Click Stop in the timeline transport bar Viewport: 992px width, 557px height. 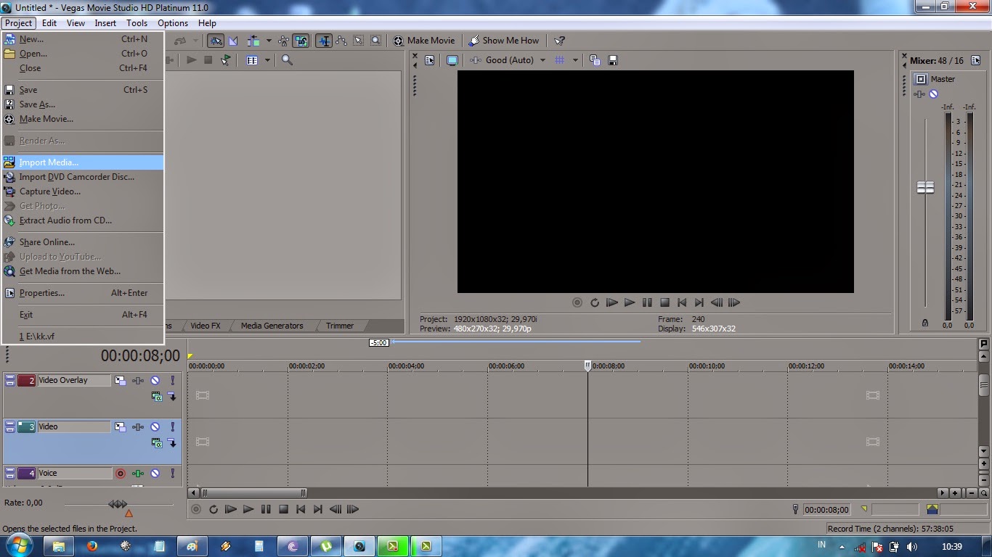[x=283, y=509]
